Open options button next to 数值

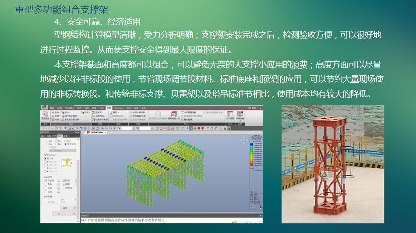point(59,184)
